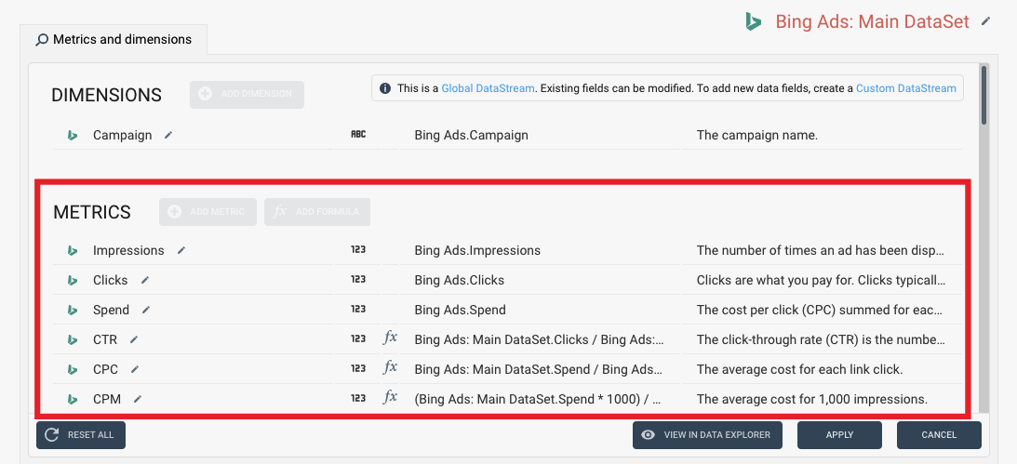Click the 123 number type icon for CPM
The height and width of the screenshot is (464, 1017).
[x=358, y=399]
